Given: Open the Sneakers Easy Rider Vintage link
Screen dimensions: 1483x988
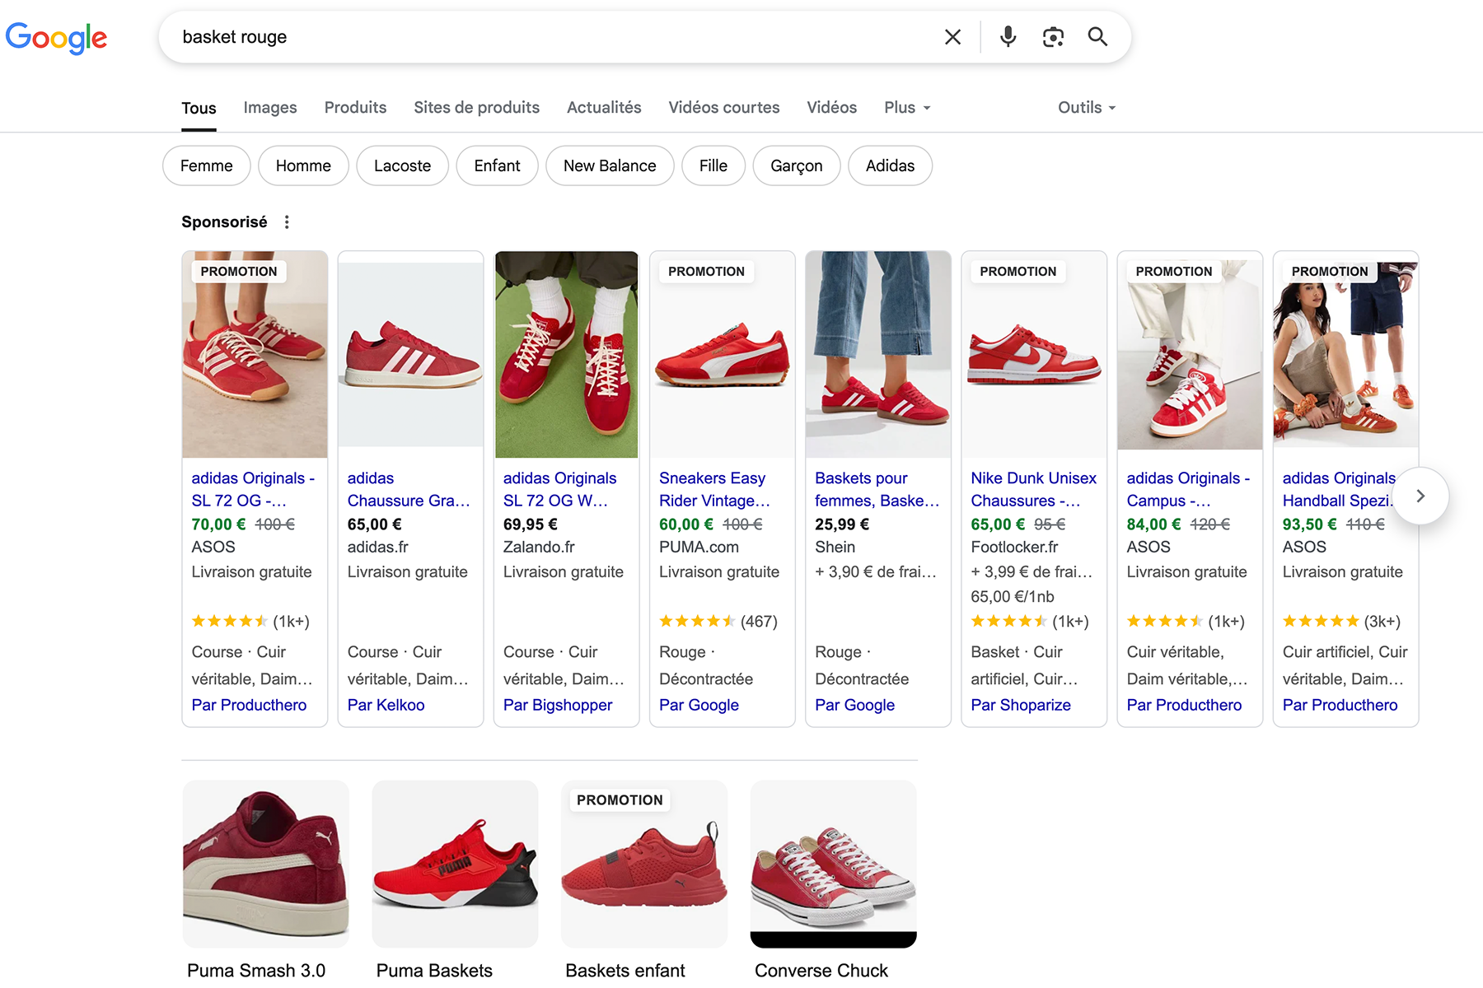Looking at the screenshot, I should pos(715,489).
